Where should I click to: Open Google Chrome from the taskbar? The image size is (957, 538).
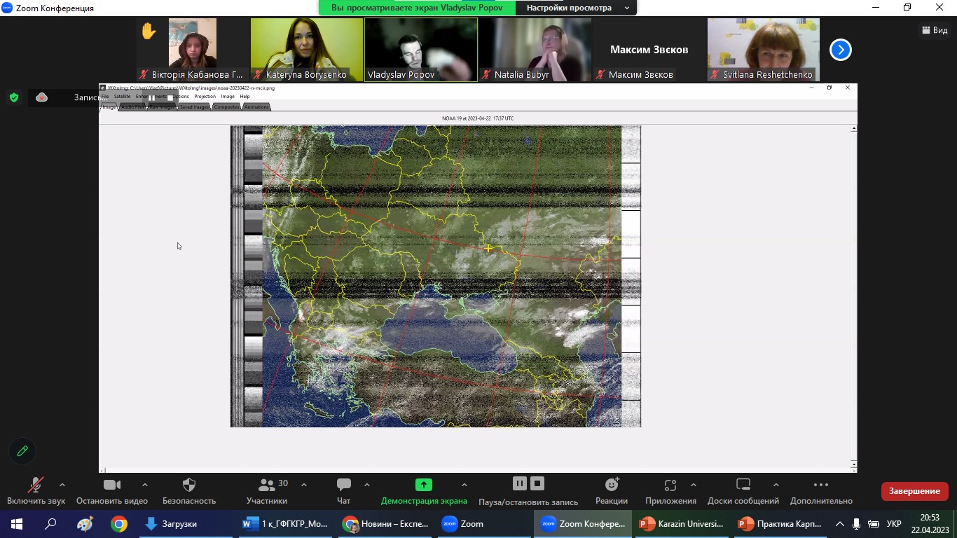pyautogui.click(x=119, y=524)
